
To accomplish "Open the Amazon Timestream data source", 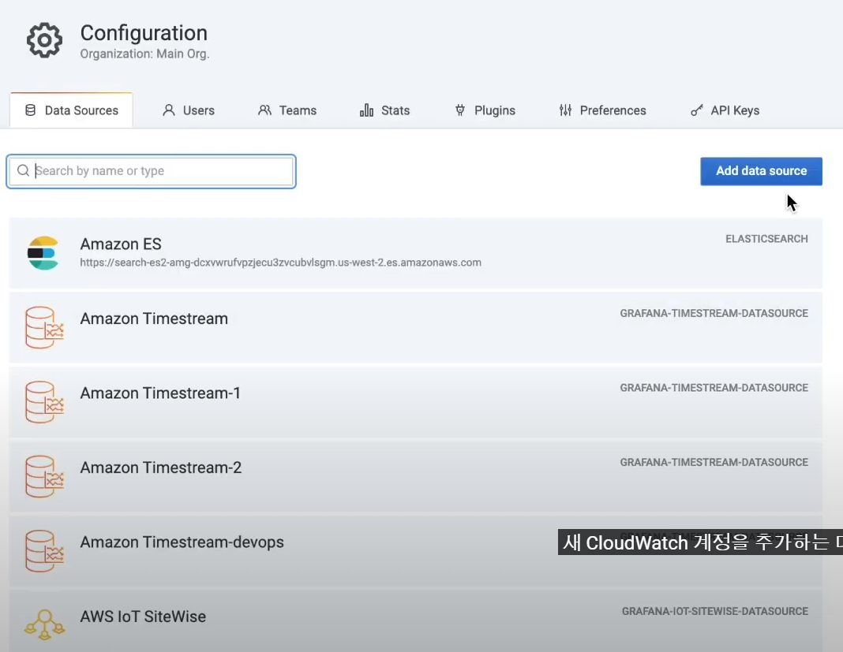I will click(x=416, y=328).
